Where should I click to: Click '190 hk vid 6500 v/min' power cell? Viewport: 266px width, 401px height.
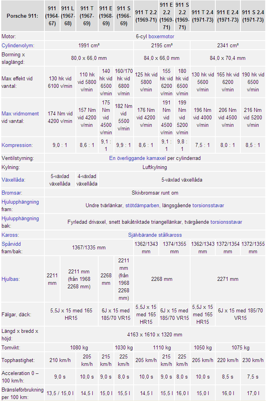click(253, 82)
